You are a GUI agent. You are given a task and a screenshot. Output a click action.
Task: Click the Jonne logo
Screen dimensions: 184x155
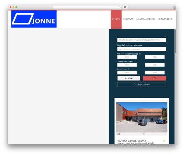pos(34,19)
